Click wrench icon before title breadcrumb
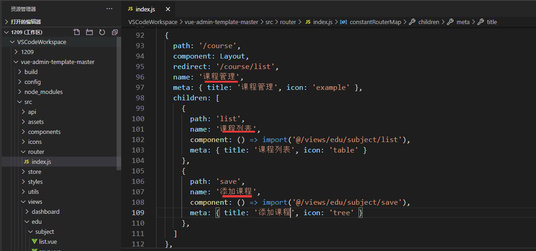The image size is (536, 251). coord(481,22)
